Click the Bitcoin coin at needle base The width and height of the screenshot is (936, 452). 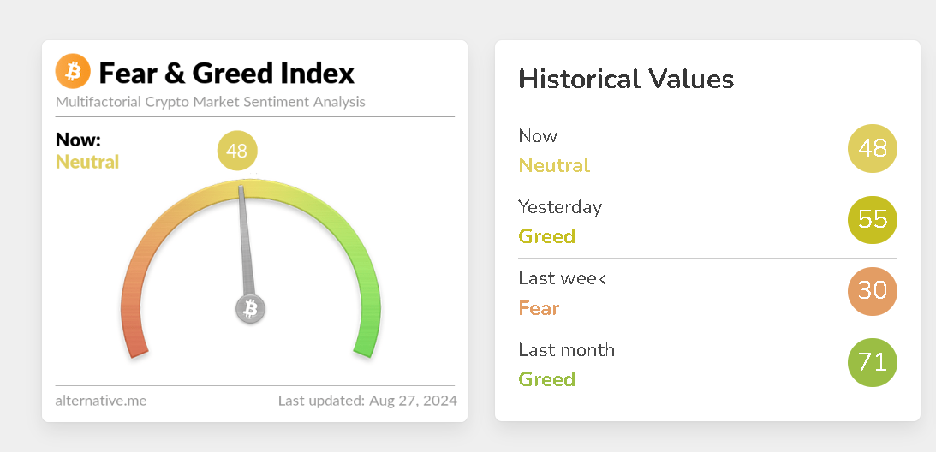251,308
